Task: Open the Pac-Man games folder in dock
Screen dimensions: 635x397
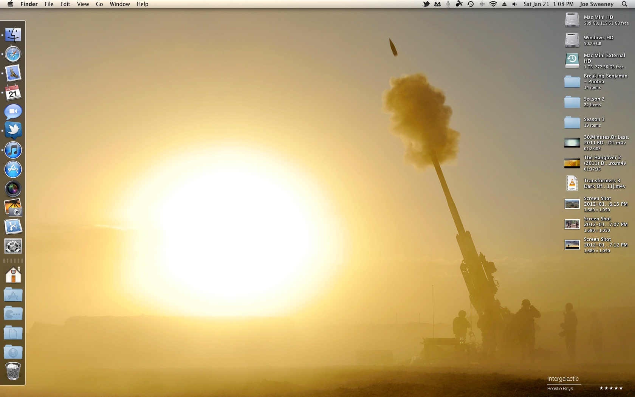Action: click(x=13, y=313)
